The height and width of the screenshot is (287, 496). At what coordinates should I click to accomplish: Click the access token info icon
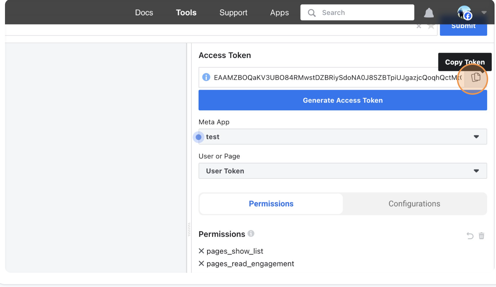[x=206, y=77]
